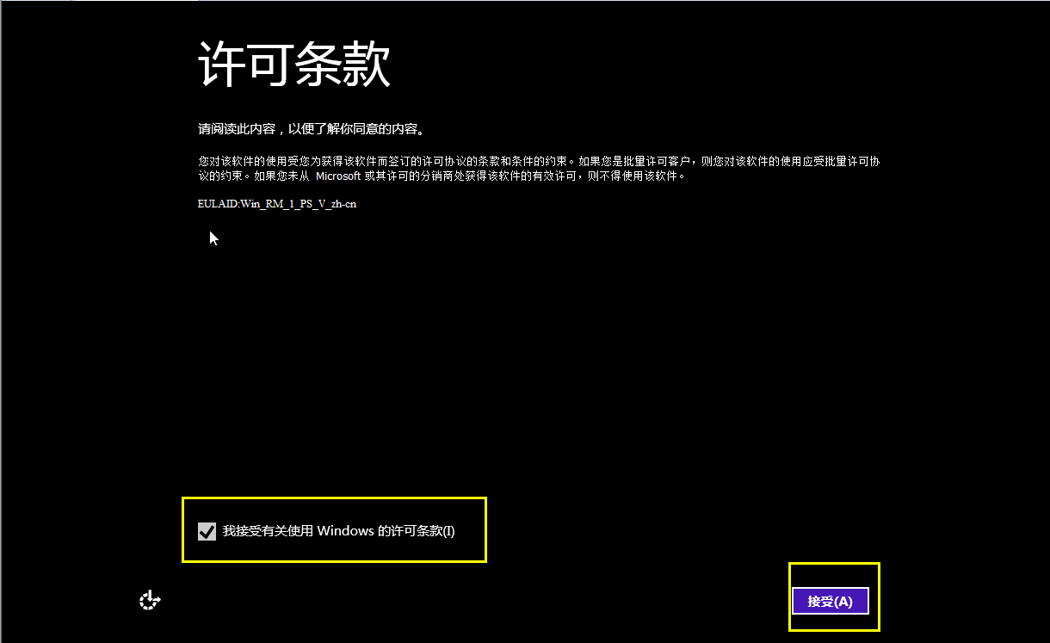Click the word Microsoft in license paragraph
Viewport: 1050px width, 643px height.
click(x=338, y=176)
